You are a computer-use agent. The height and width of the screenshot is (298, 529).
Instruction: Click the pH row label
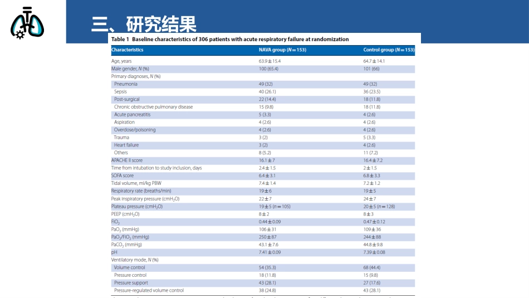(x=114, y=252)
